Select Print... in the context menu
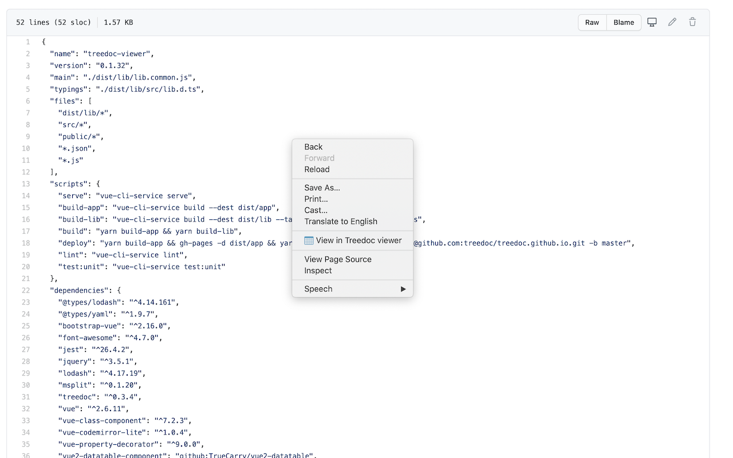Image resolution: width=733 pixels, height=458 pixels. pyautogui.click(x=352, y=199)
